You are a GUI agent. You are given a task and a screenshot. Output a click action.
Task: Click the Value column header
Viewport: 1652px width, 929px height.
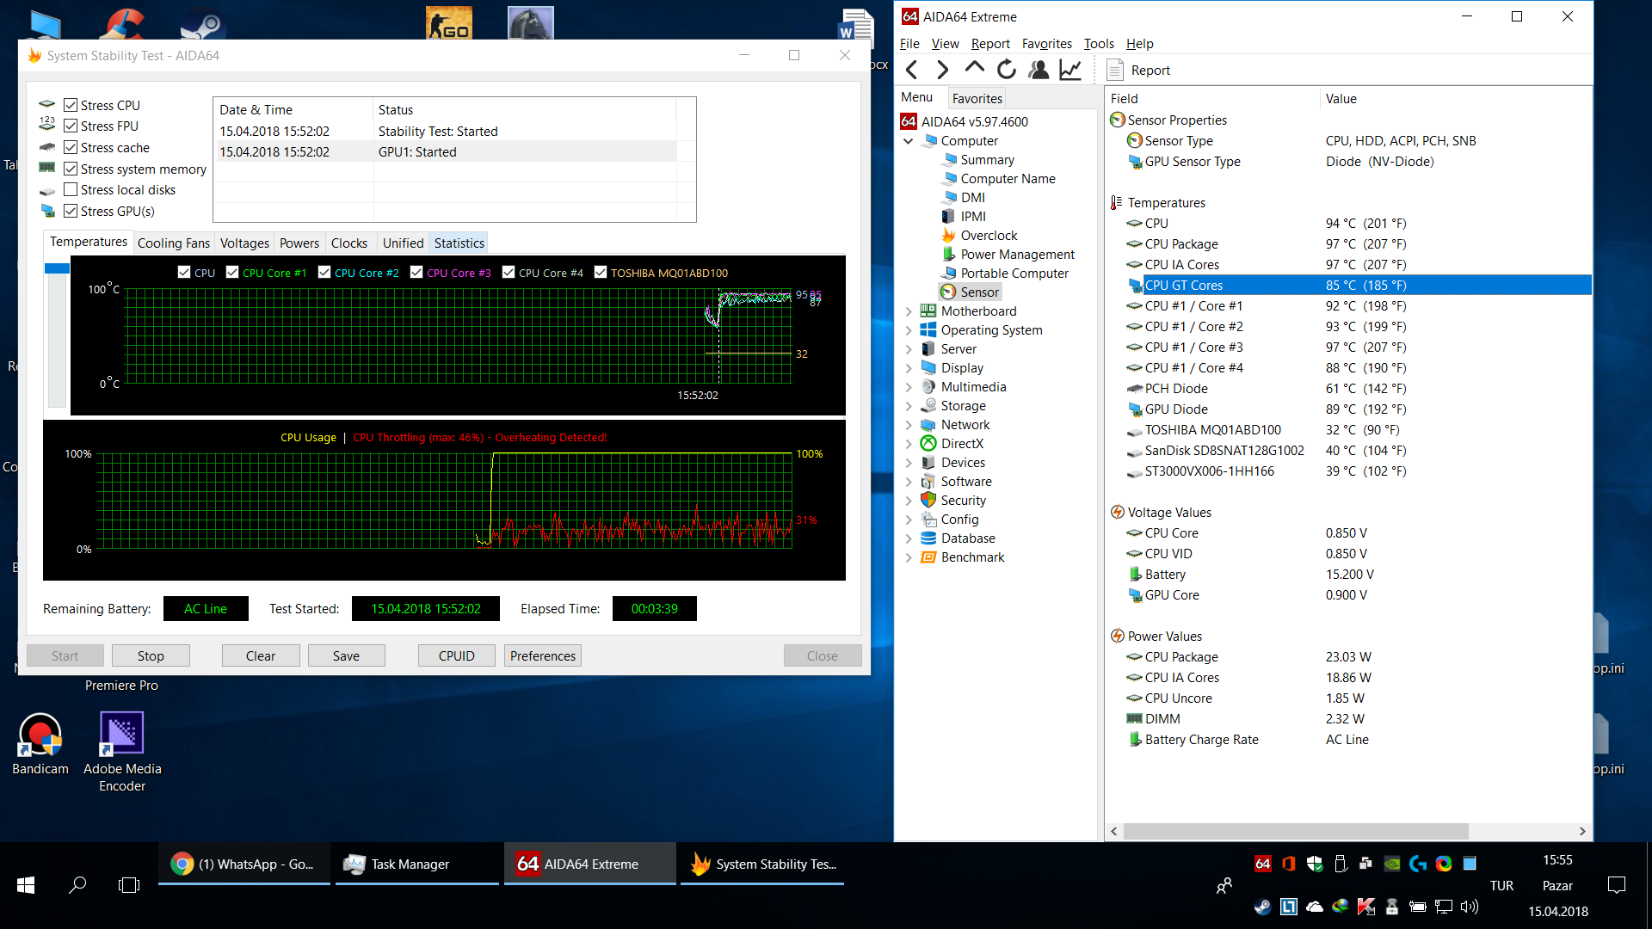pyautogui.click(x=1454, y=99)
